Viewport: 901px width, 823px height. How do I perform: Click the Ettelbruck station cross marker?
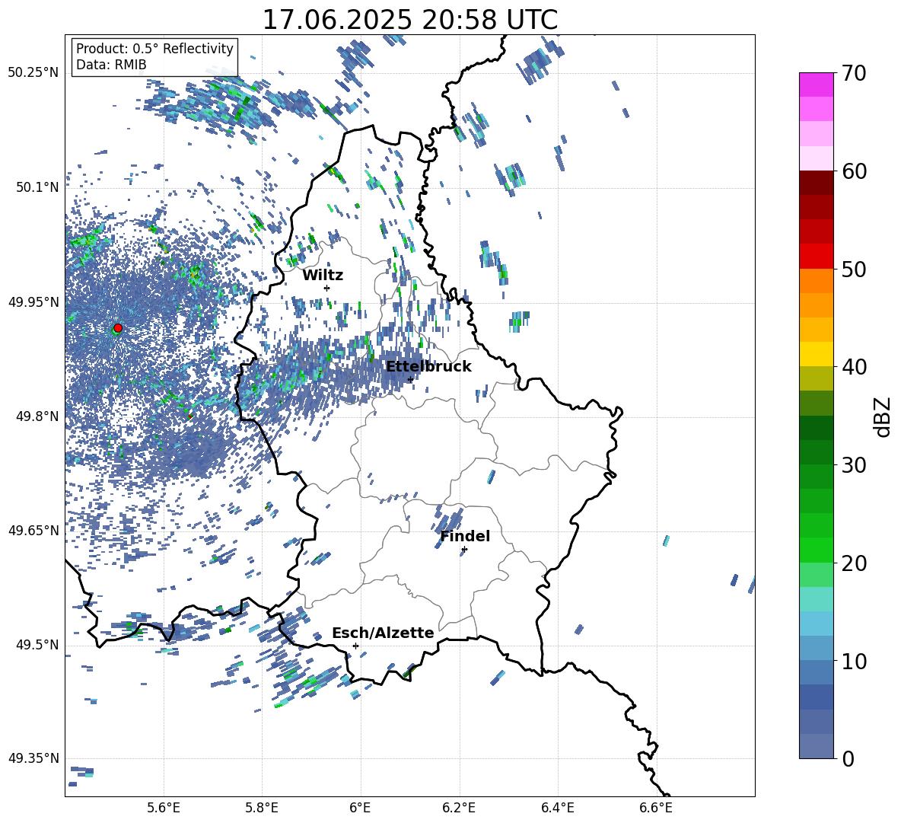click(410, 380)
